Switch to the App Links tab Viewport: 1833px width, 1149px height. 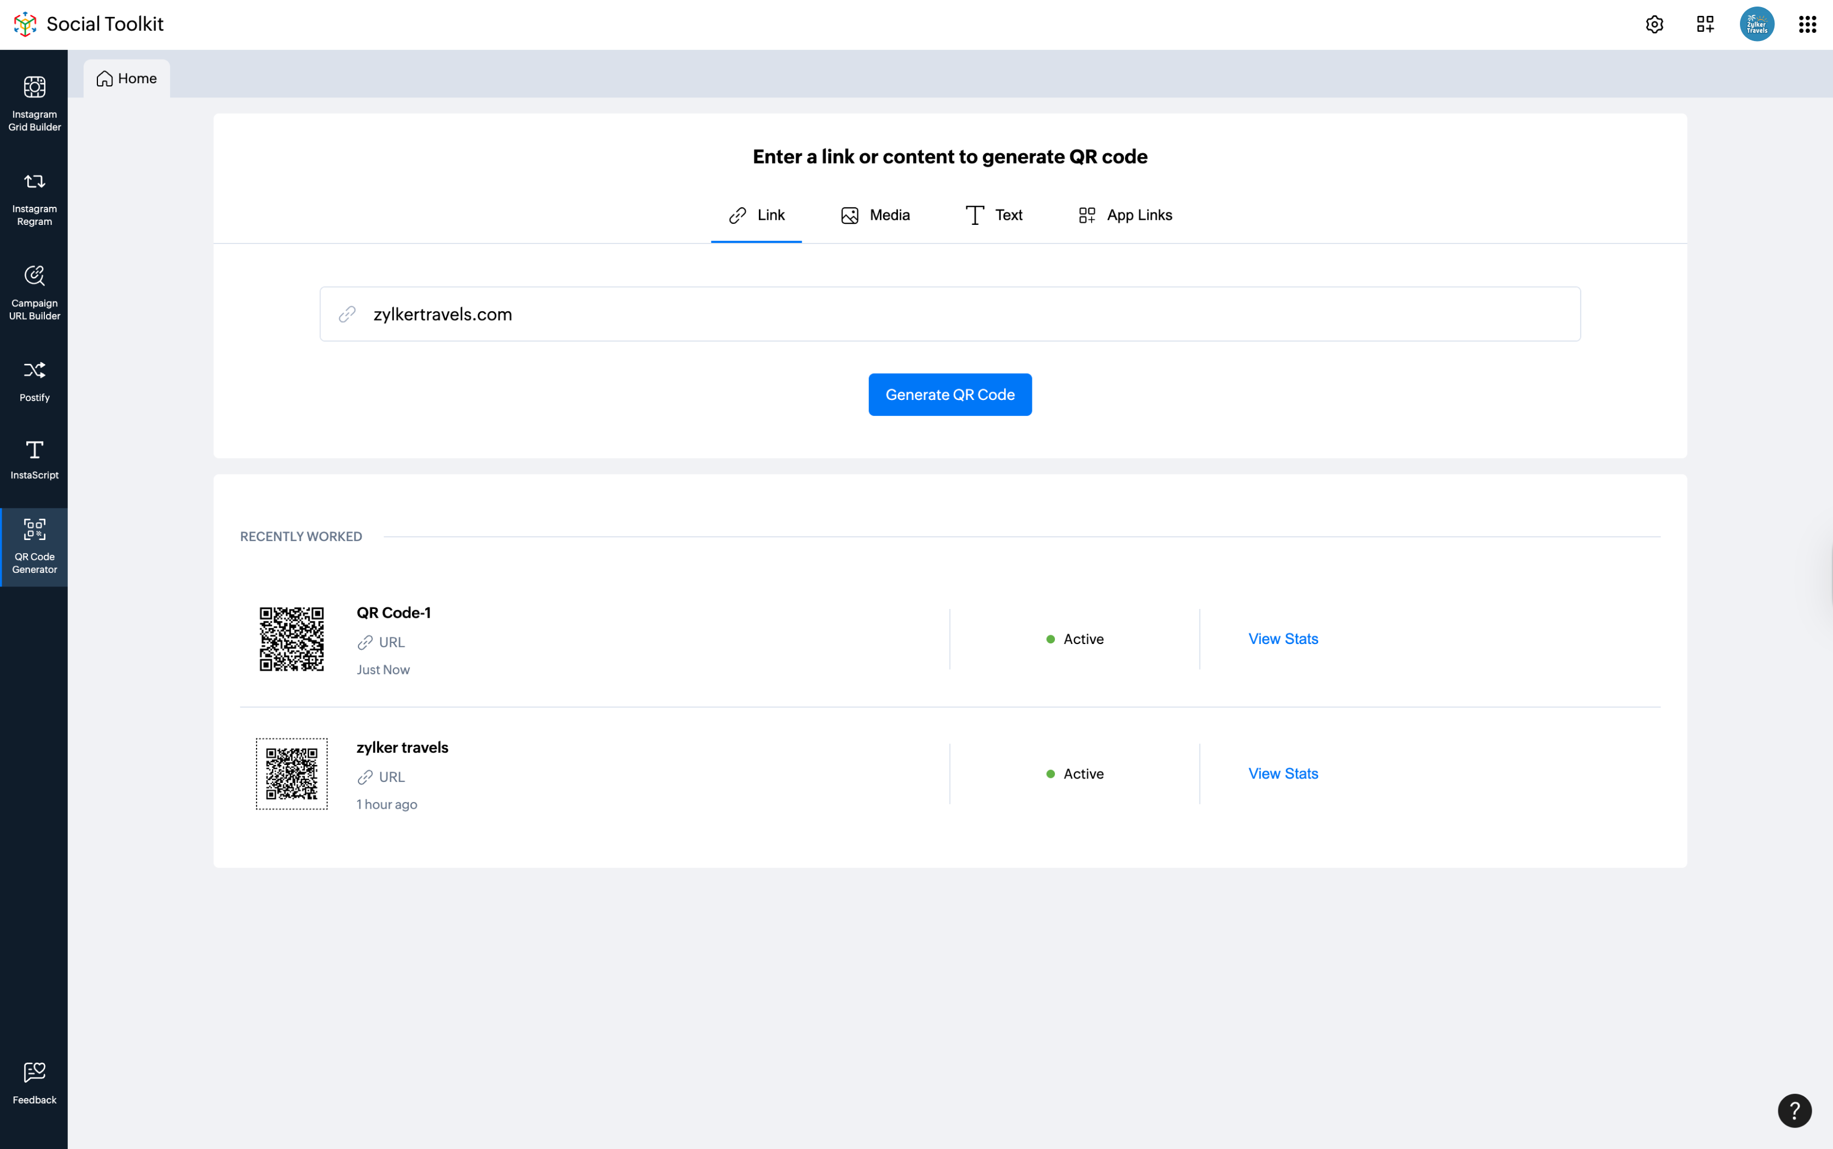click(x=1125, y=215)
